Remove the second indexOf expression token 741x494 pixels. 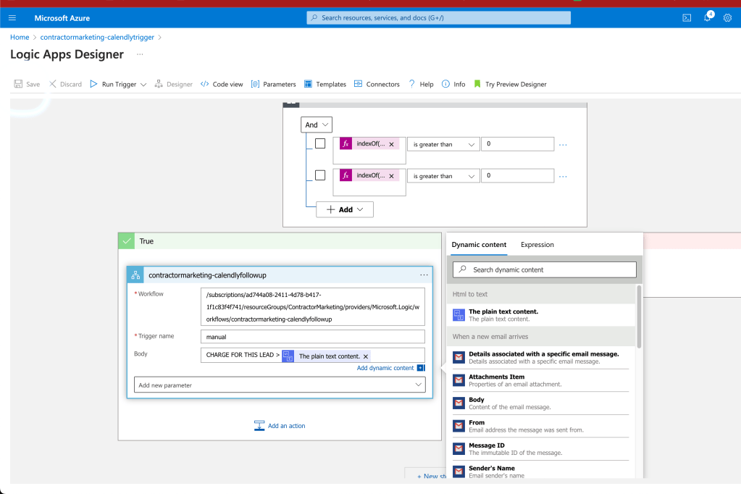pyautogui.click(x=391, y=176)
